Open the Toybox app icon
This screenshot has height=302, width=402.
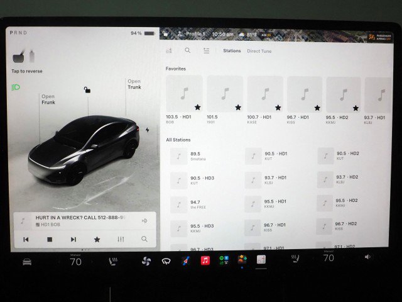pyautogui.click(x=242, y=260)
